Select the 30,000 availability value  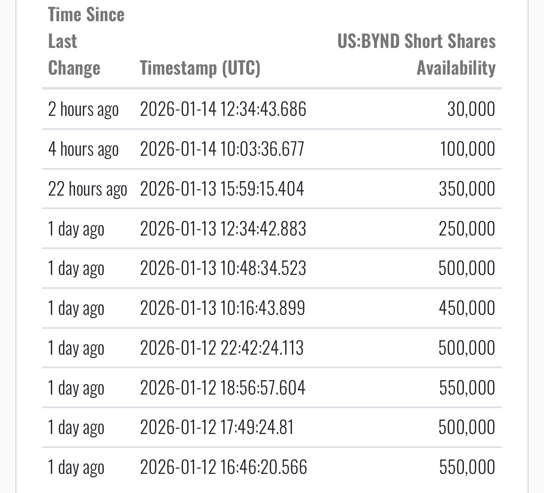pyautogui.click(x=471, y=109)
